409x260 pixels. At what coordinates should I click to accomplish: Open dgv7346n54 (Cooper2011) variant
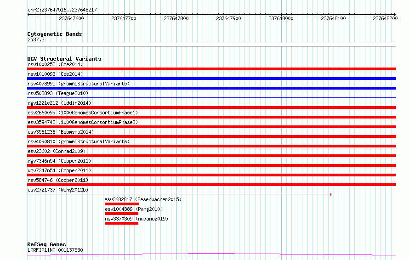pyautogui.click(x=59, y=161)
